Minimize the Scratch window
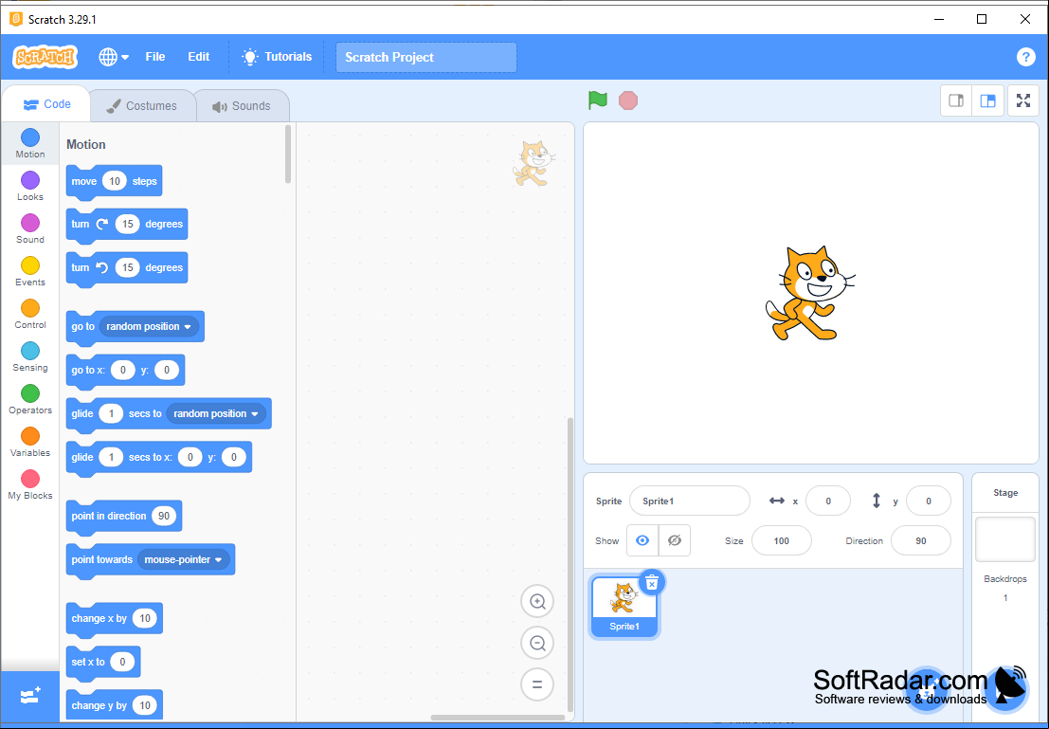The height and width of the screenshot is (729, 1049). 939,19
